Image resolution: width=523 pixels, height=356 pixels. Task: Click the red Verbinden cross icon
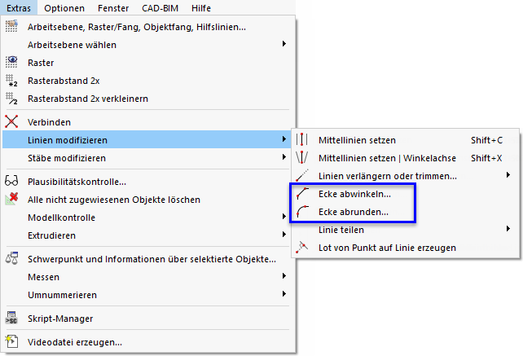click(x=11, y=122)
